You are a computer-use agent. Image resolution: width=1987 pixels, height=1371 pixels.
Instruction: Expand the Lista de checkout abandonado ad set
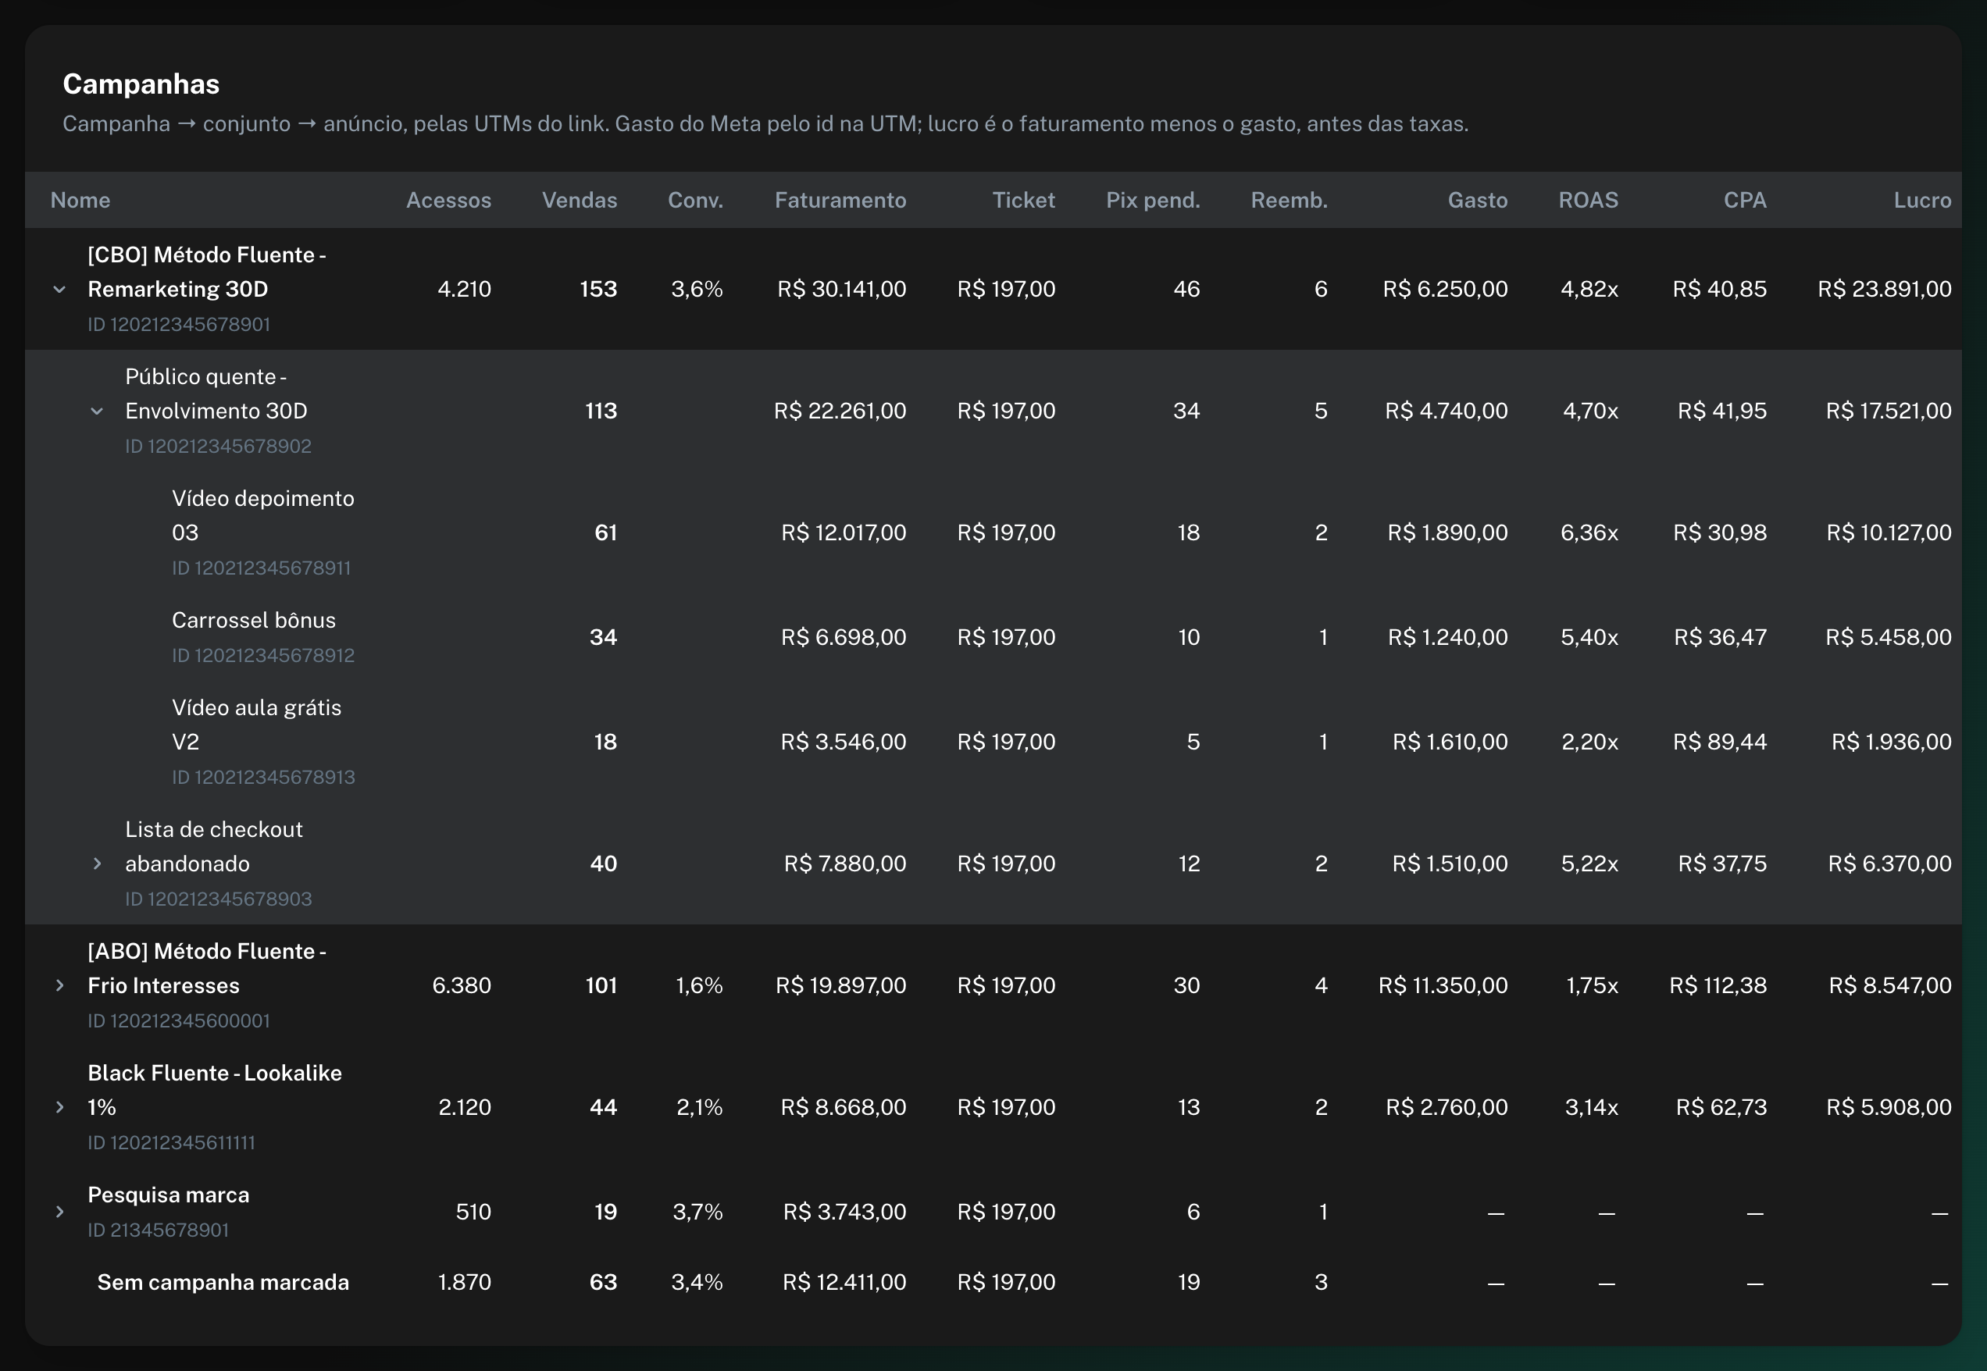pos(97,864)
